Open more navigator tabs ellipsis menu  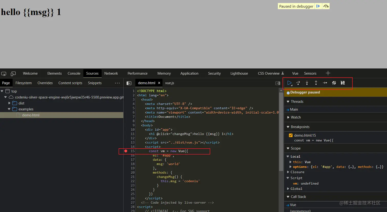pos(117,83)
